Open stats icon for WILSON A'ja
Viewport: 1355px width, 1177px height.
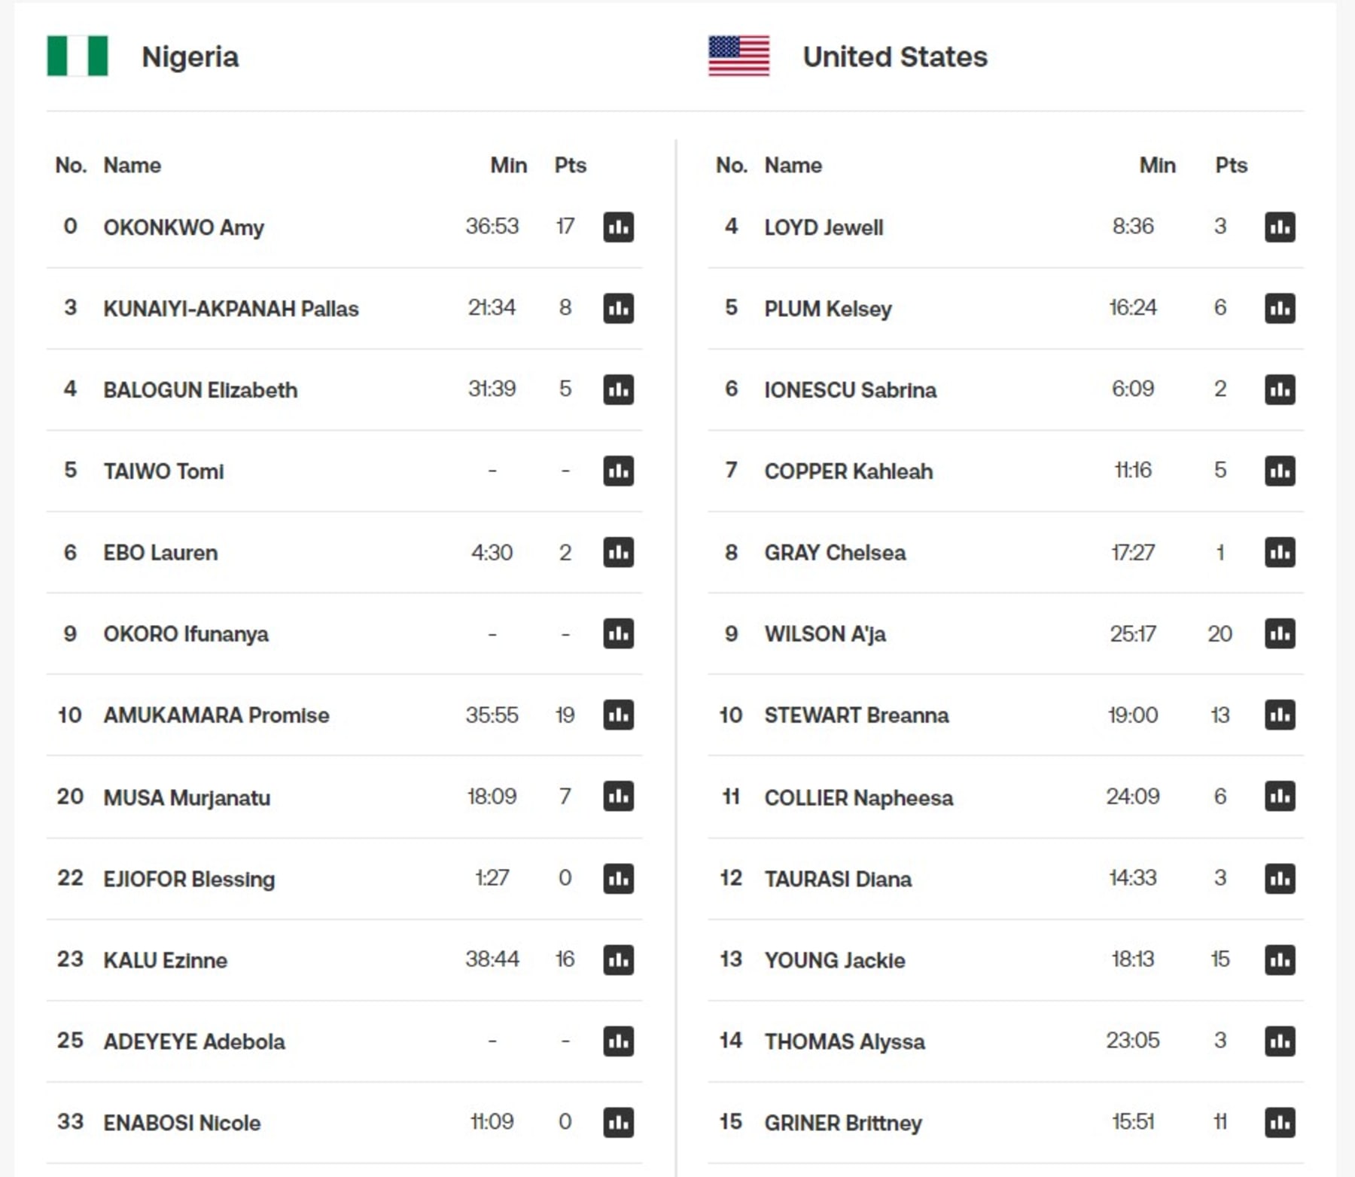tap(1279, 633)
